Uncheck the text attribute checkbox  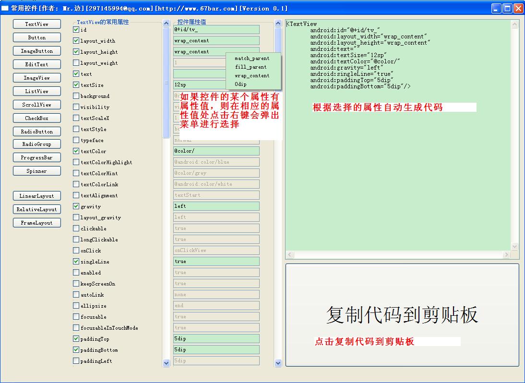coord(76,73)
